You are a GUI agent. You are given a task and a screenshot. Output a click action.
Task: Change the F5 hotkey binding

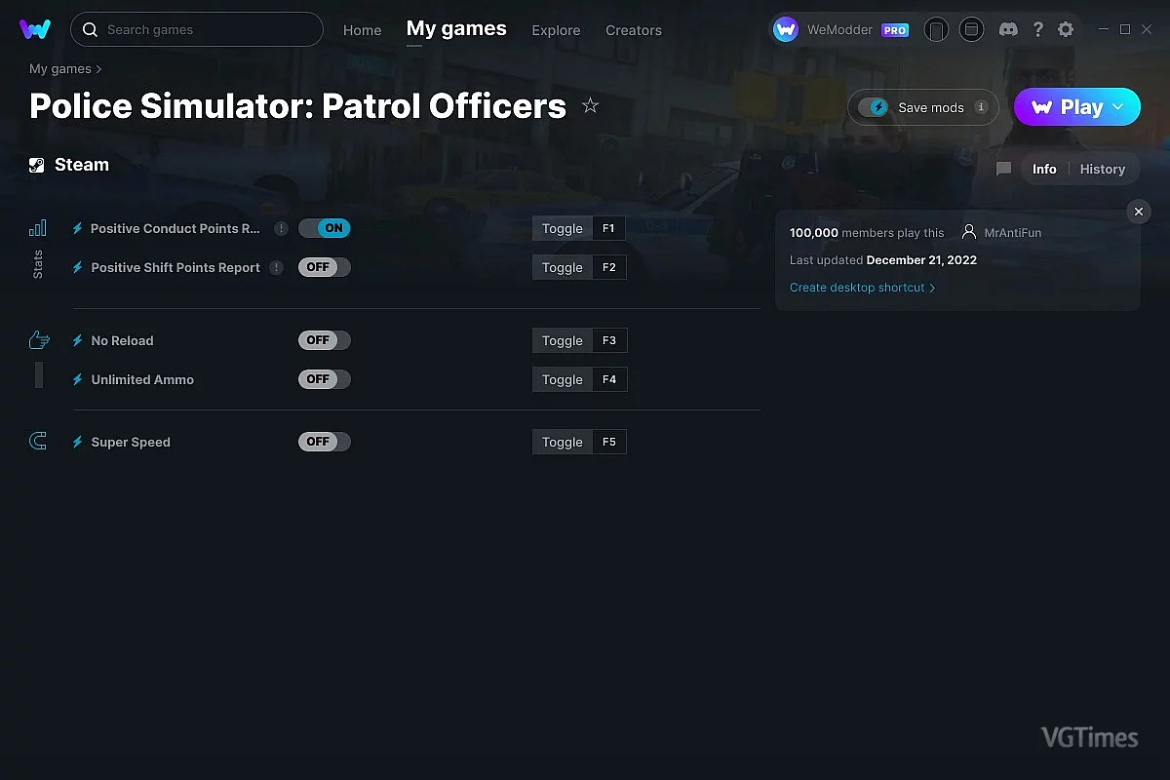coord(609,442)
